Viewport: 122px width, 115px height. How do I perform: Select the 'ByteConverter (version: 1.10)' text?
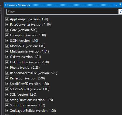click(x=30, y=25)
